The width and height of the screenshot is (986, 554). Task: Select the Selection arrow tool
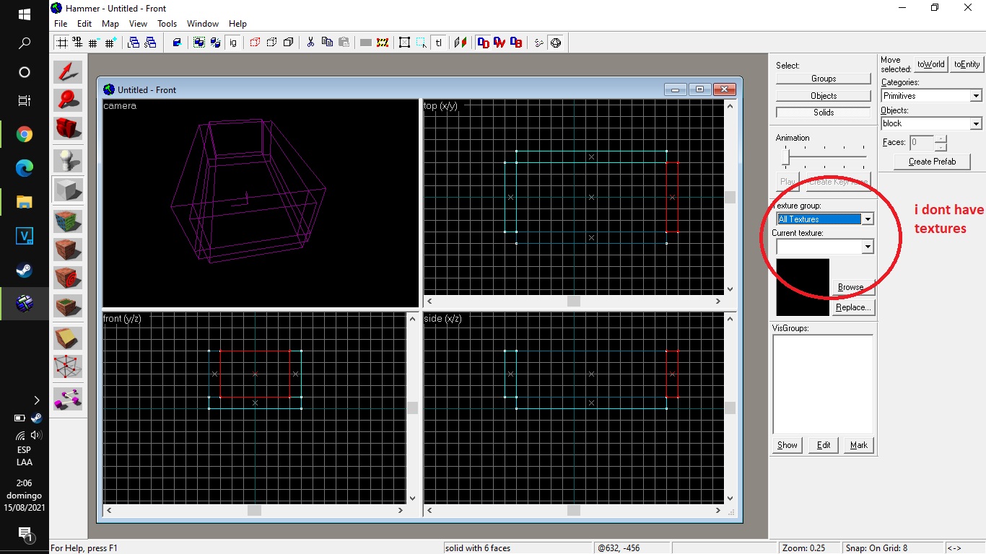point(68,72)
